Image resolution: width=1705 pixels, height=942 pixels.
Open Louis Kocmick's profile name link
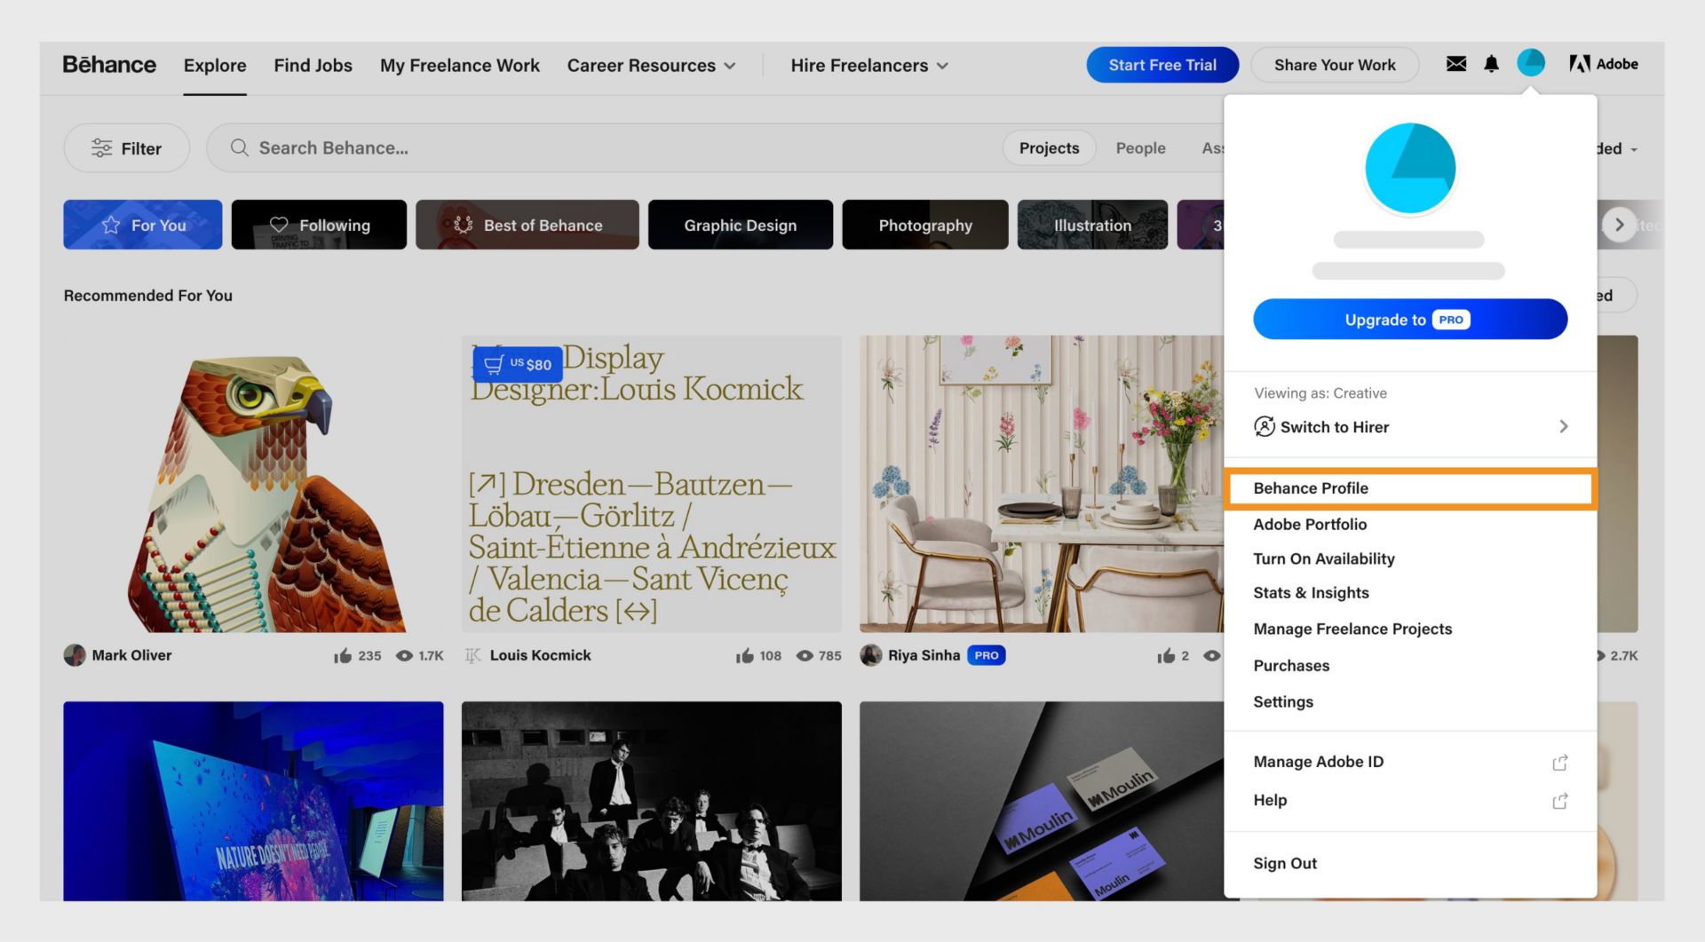click(x=540, y=655)
